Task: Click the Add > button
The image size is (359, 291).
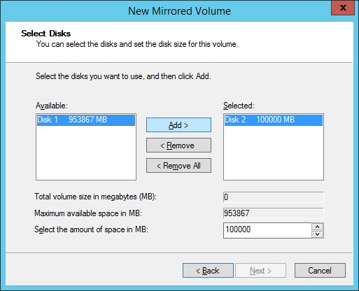Action: click(178, 125)
